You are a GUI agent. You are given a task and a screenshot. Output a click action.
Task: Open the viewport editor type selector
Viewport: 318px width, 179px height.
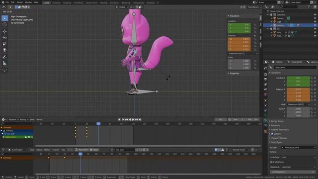[4, 7]
